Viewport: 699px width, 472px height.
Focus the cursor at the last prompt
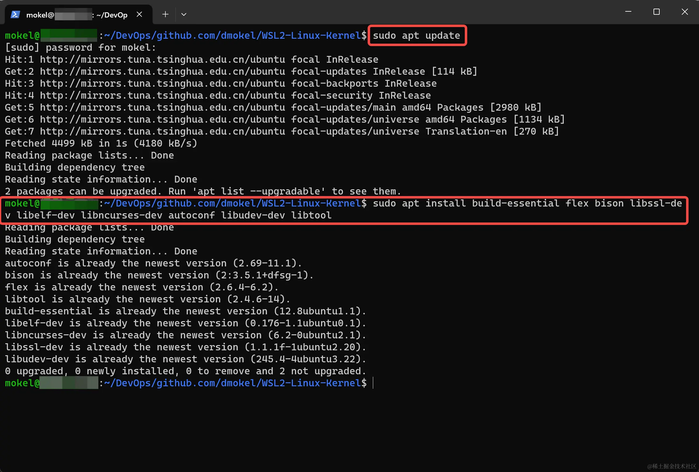(x=373, y=383)
